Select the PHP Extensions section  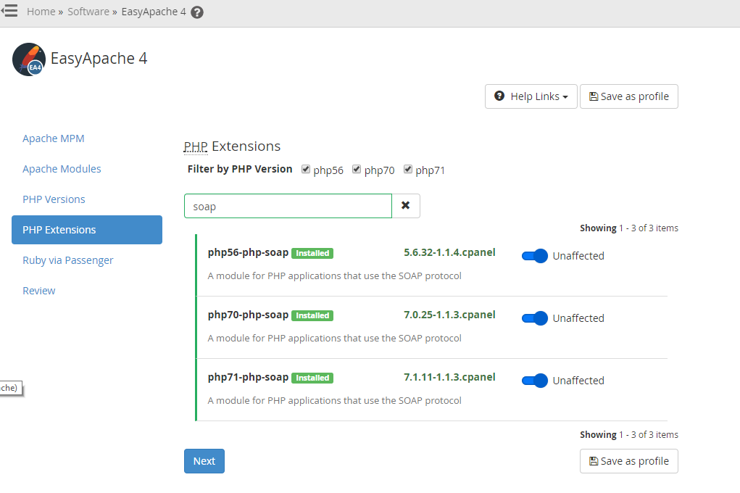[87, 230]
